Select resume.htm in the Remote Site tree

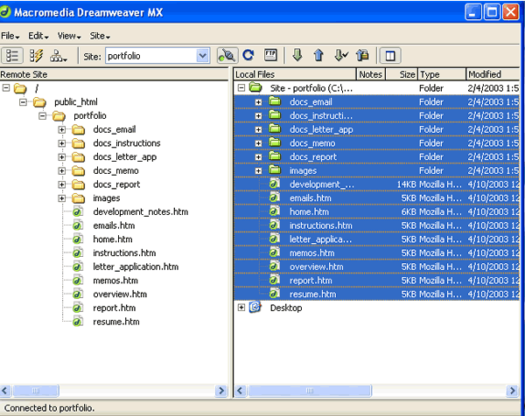tap(115, 322)
